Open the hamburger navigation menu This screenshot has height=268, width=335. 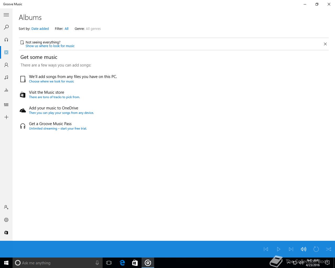click(x=6, y=15)
